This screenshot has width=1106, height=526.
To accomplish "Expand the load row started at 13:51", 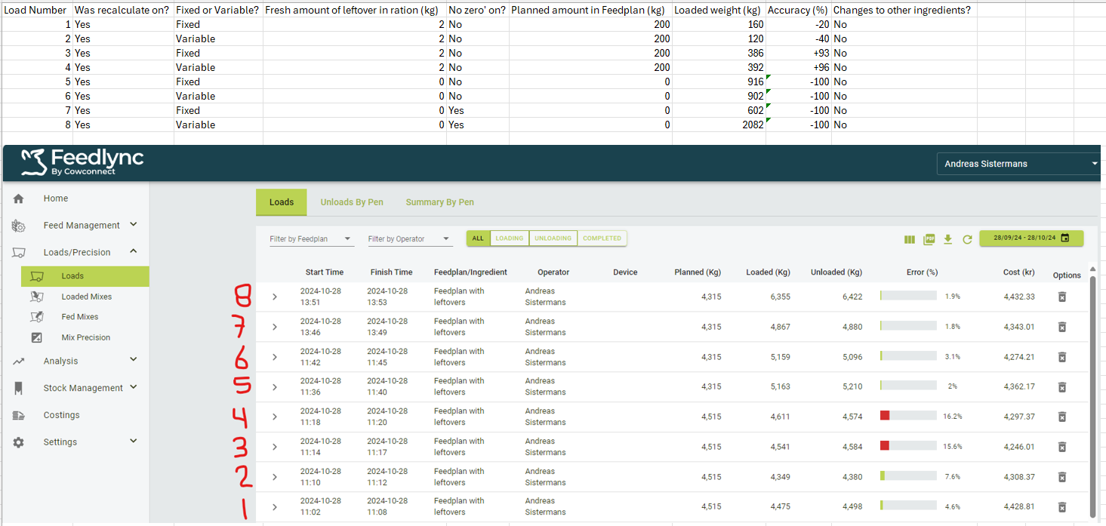I will coord(275,297).
